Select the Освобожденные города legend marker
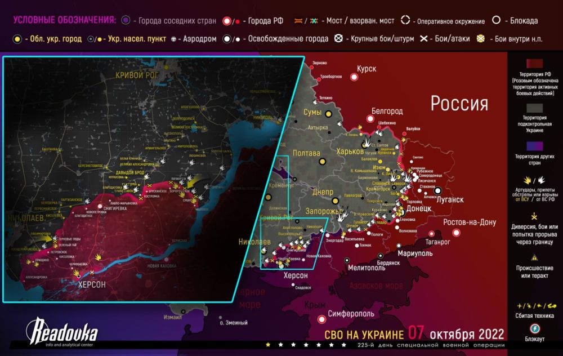The width and height of the screenshot is (563, 356). [227, 39]
